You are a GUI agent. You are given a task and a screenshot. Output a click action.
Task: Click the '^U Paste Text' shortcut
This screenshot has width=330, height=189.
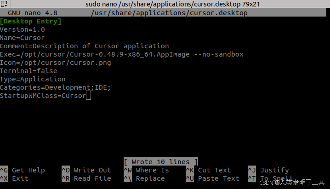tap(212, 178)
